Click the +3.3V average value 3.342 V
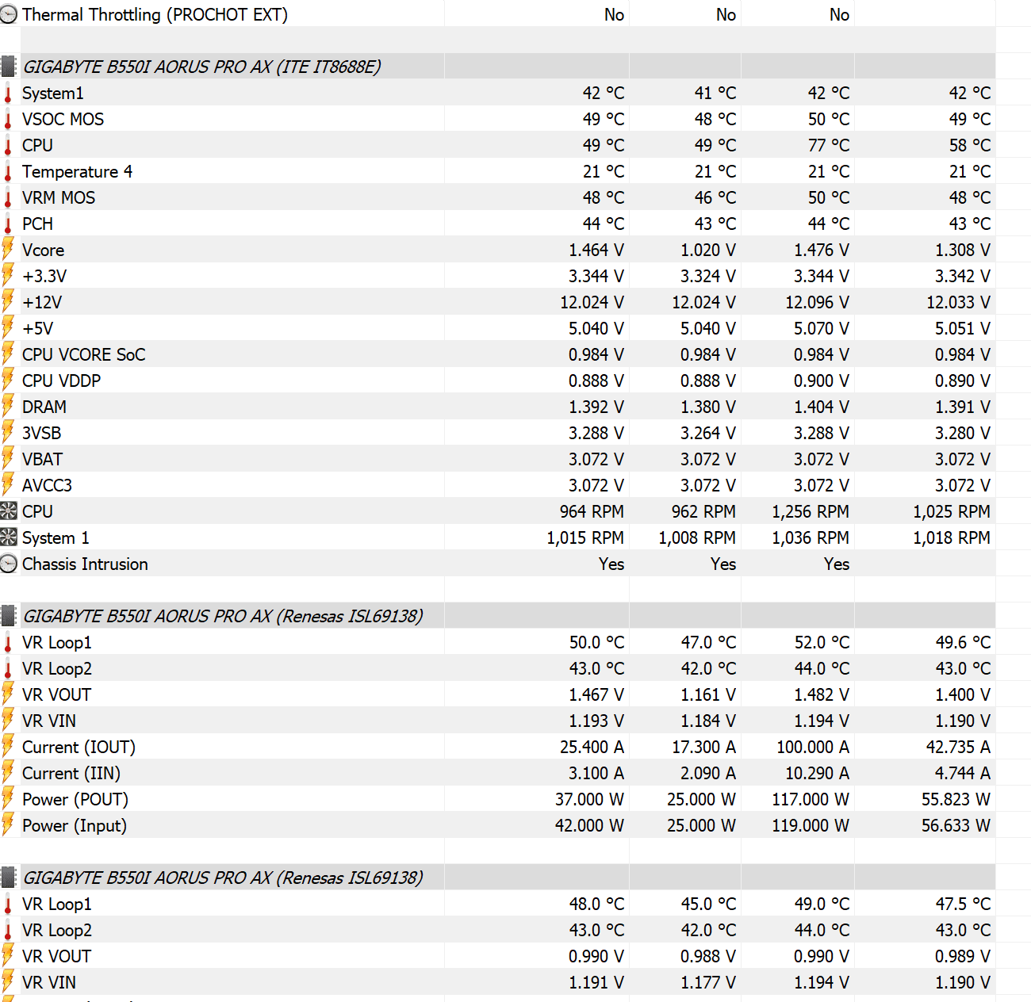This screenshot has height=1002, width=1031. coord(963,276)
